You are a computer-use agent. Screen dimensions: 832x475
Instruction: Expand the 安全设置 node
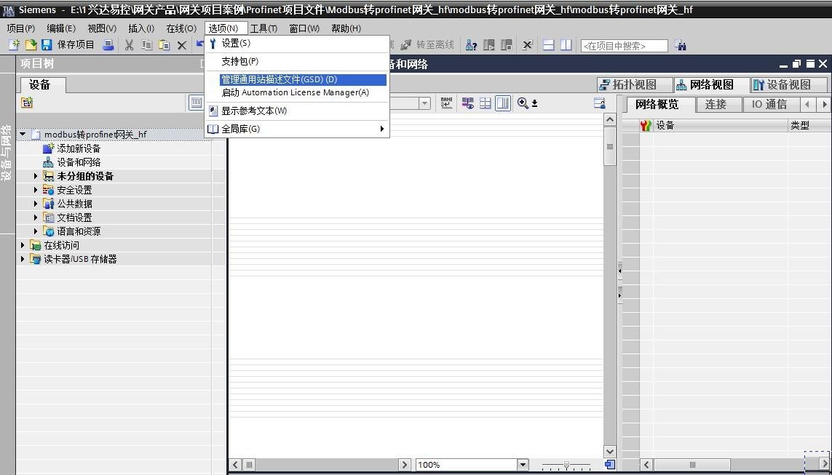[x=36, y=190]
